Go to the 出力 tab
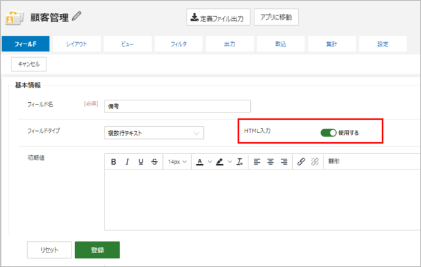The image size is (421, 267). pyautogui.click(x=230, y=44)
